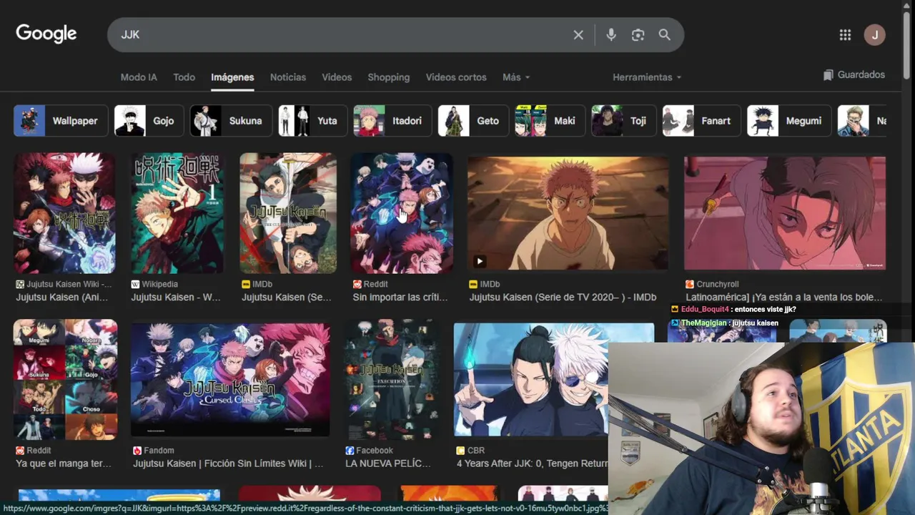Open Jujutsu Kaisen (Serie de TV 2020– ) link
The width and height of the screenshot is (915, 515).
pyautogui.click(x=563, y=297)
